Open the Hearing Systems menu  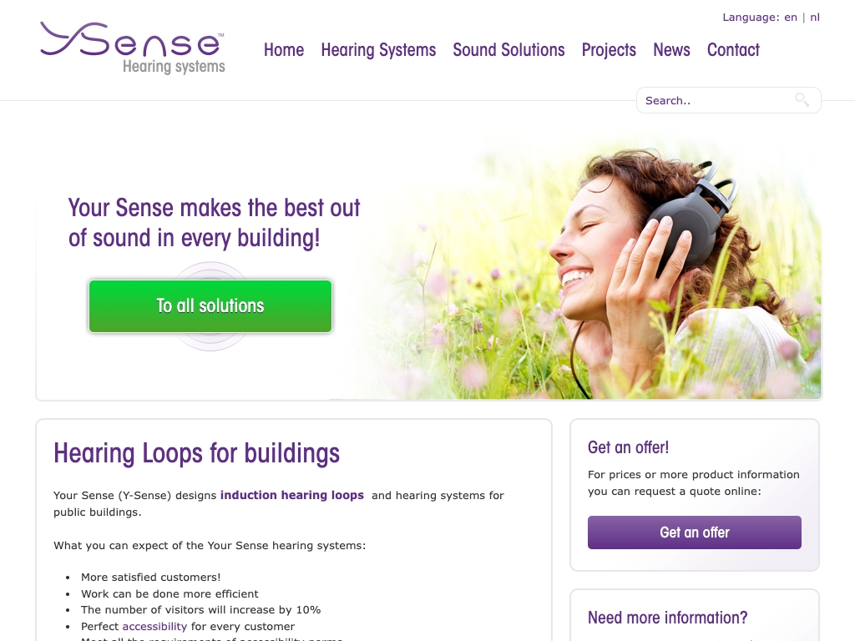coord(378,50)
